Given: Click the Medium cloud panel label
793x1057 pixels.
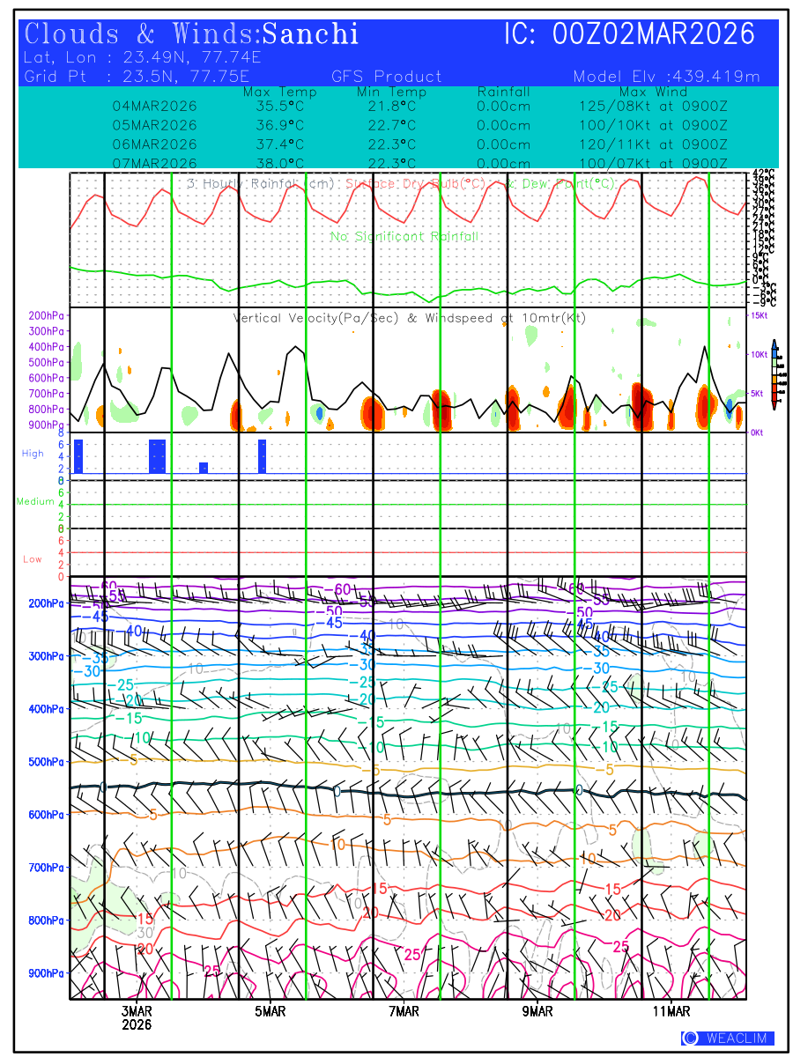Looking at the screenshot, I should point(35,501).
